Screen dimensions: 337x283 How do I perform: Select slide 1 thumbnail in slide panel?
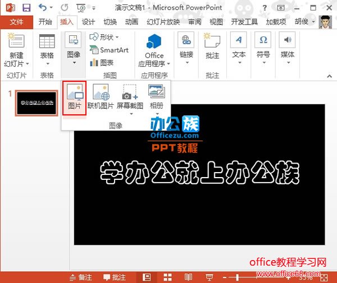37,103
